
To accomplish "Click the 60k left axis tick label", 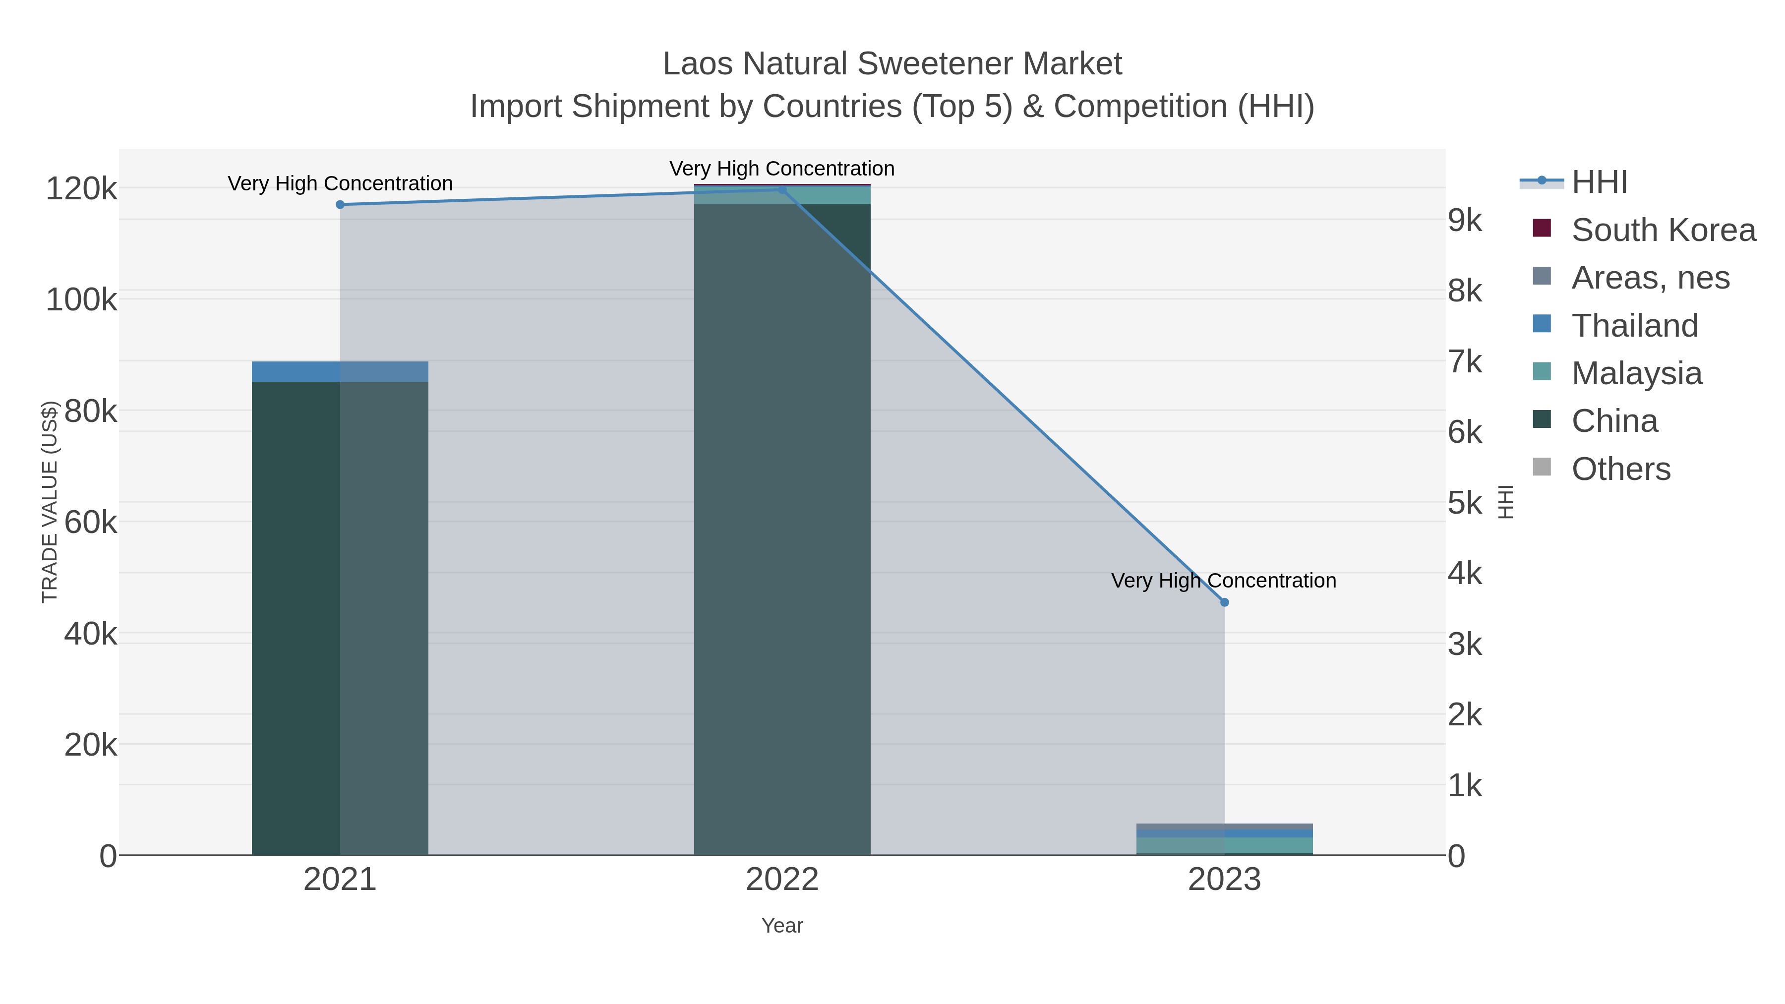I will pyautogui.click(x=91, y=523).
